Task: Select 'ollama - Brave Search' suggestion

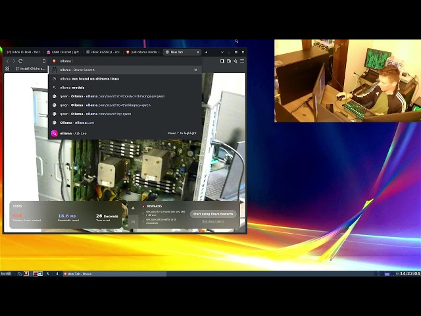Action: click(125, 70)
